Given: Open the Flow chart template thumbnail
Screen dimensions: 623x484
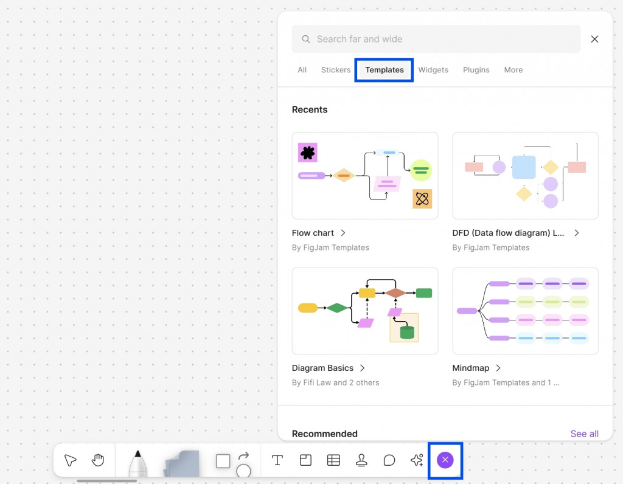Looking at the screenshot, I should pos(365,176).
